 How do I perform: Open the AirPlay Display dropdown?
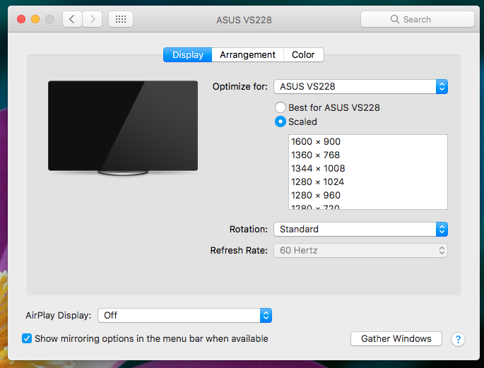(x=184, y=315)
